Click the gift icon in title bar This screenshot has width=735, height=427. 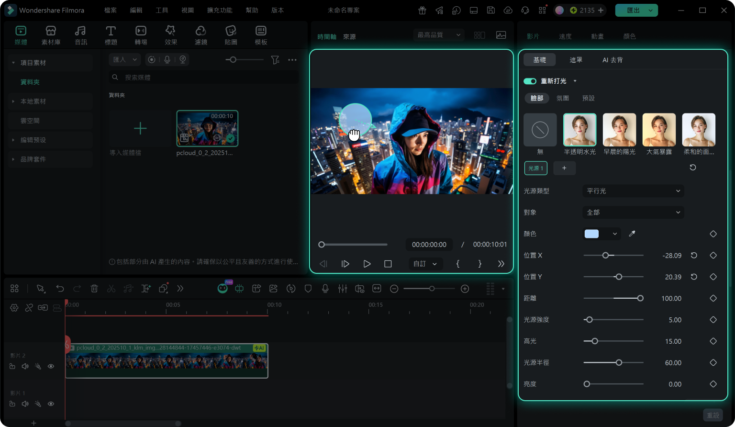pos(422,10)
